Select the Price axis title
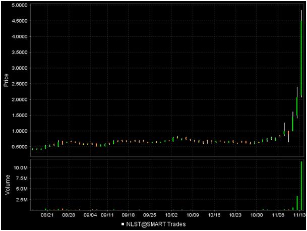The image size is (307, 231). (6, 80)
